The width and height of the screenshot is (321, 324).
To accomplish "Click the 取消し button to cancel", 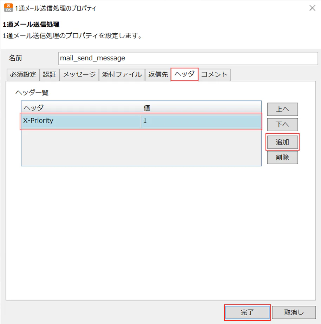I will pyautogui.click(x=294, y=312).
